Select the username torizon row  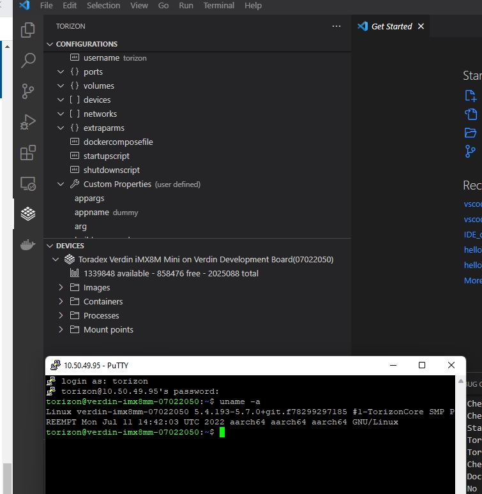(x=197, y=58)
